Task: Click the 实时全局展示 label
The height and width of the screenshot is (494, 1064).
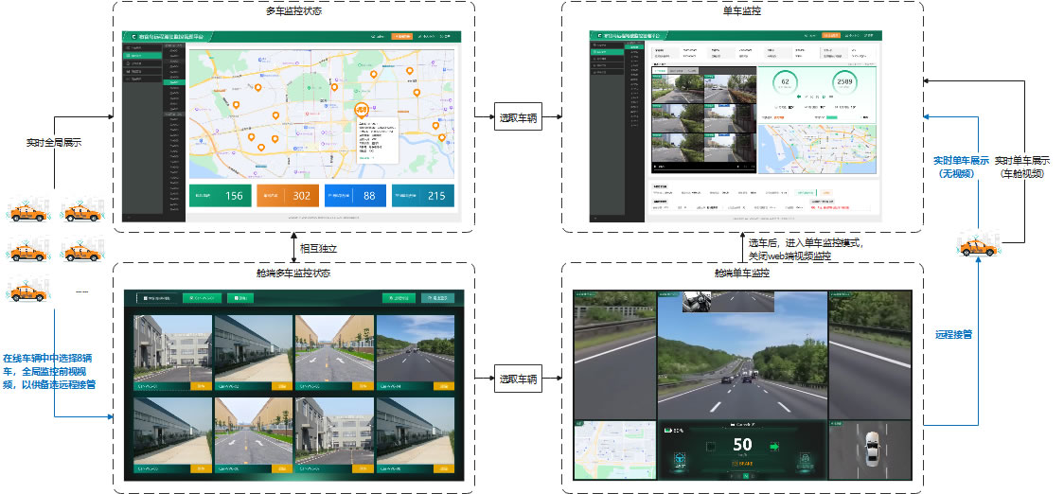Action: (54, 143)
